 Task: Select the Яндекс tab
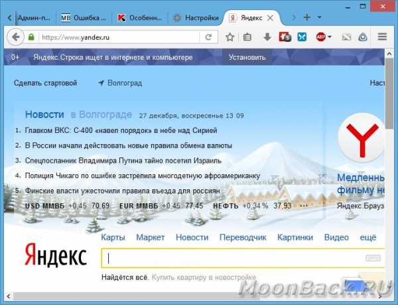pyautogui.click(x=251, y=18)
